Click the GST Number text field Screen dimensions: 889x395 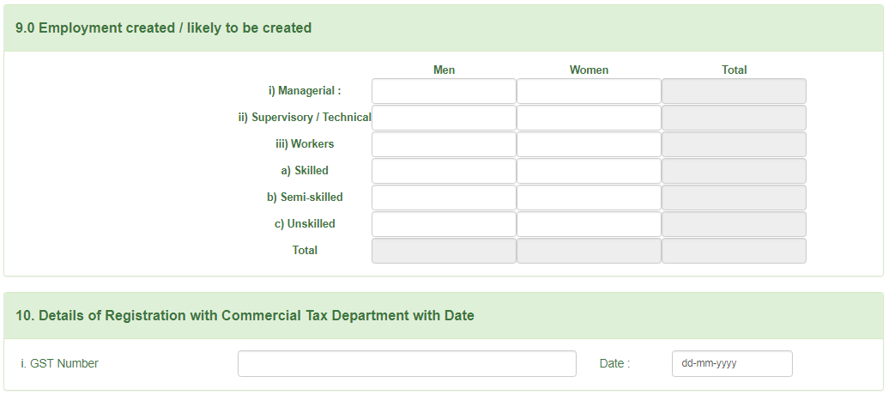coord(407,363)
